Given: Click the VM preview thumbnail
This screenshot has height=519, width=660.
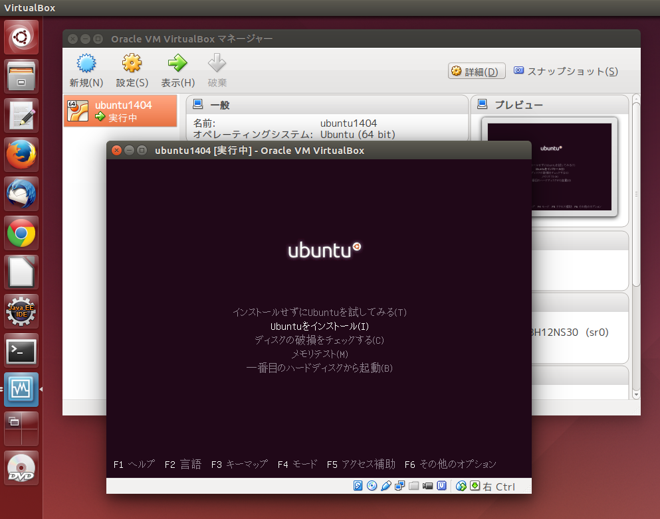Looking at the screenshot, I should click(x=549, y=167).
